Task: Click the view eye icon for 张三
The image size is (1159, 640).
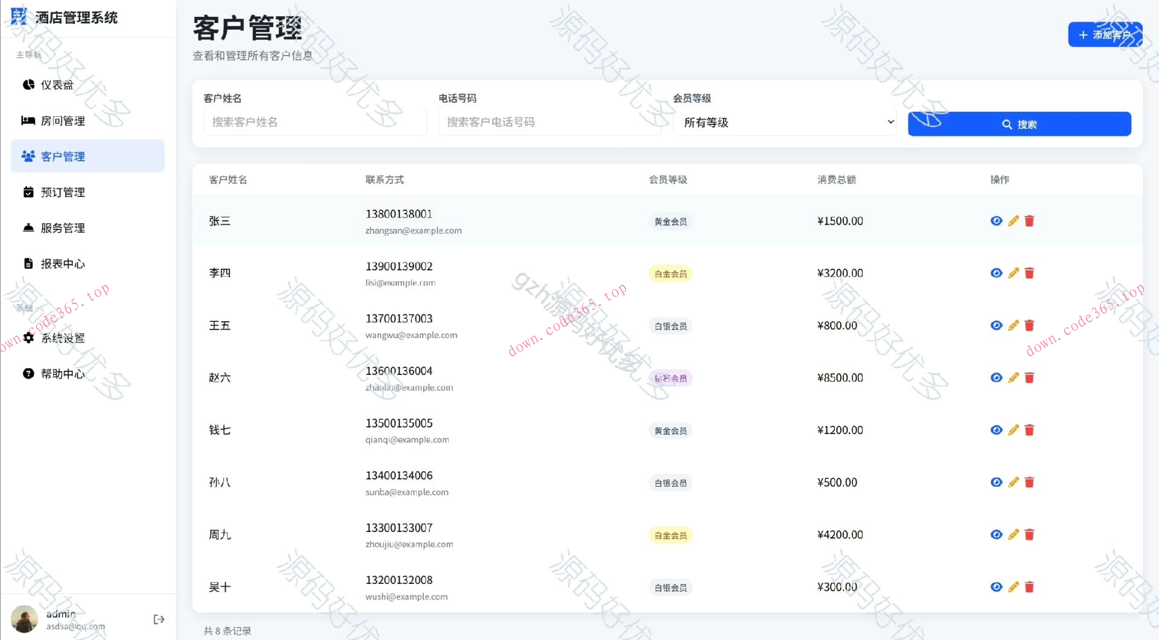Action: tap(996, 221)
